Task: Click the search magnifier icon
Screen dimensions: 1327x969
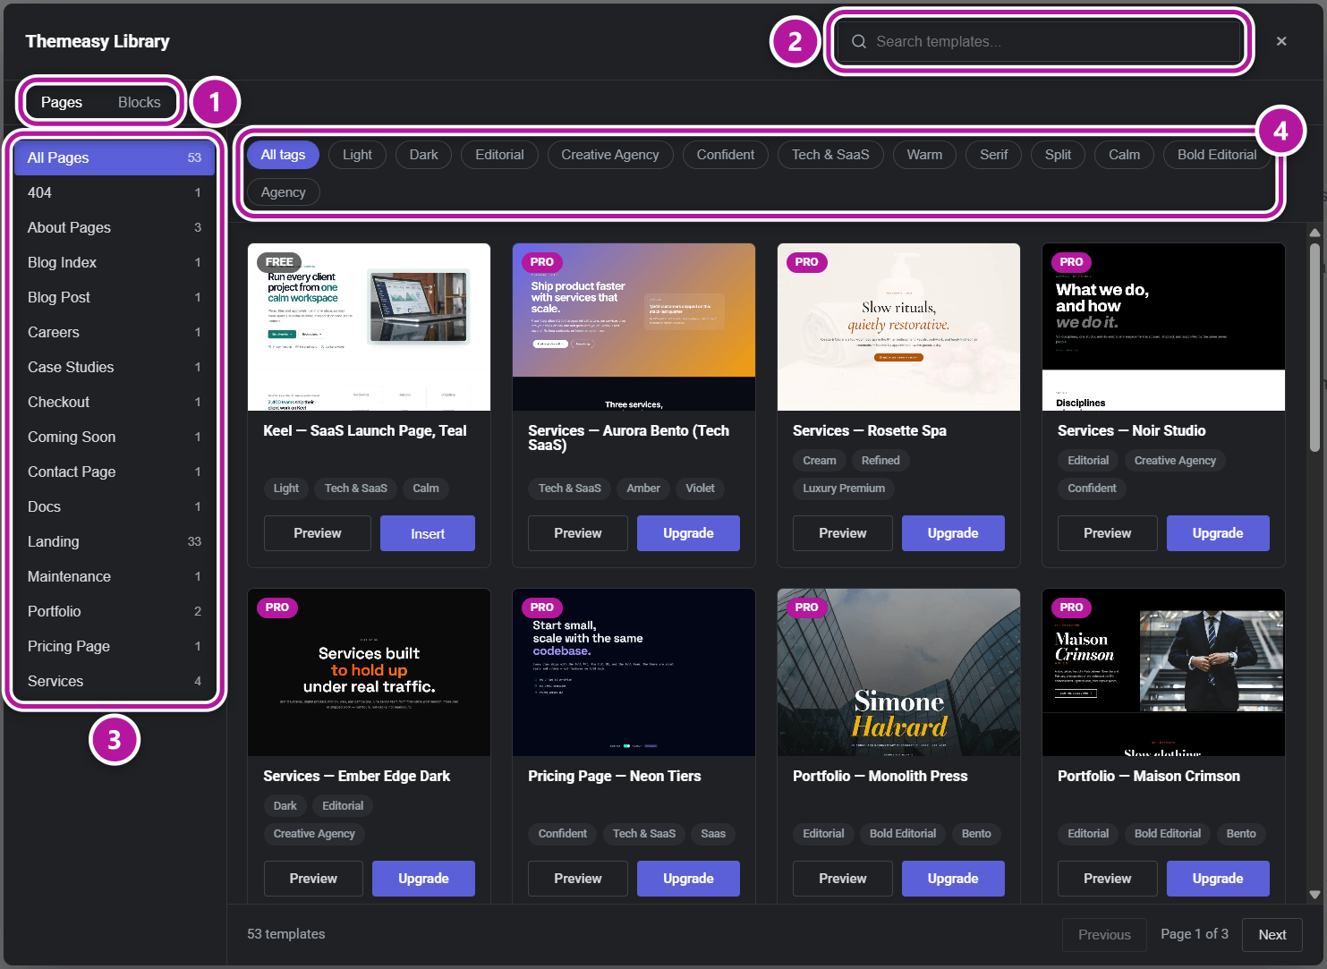Action: tap(858, 41)
